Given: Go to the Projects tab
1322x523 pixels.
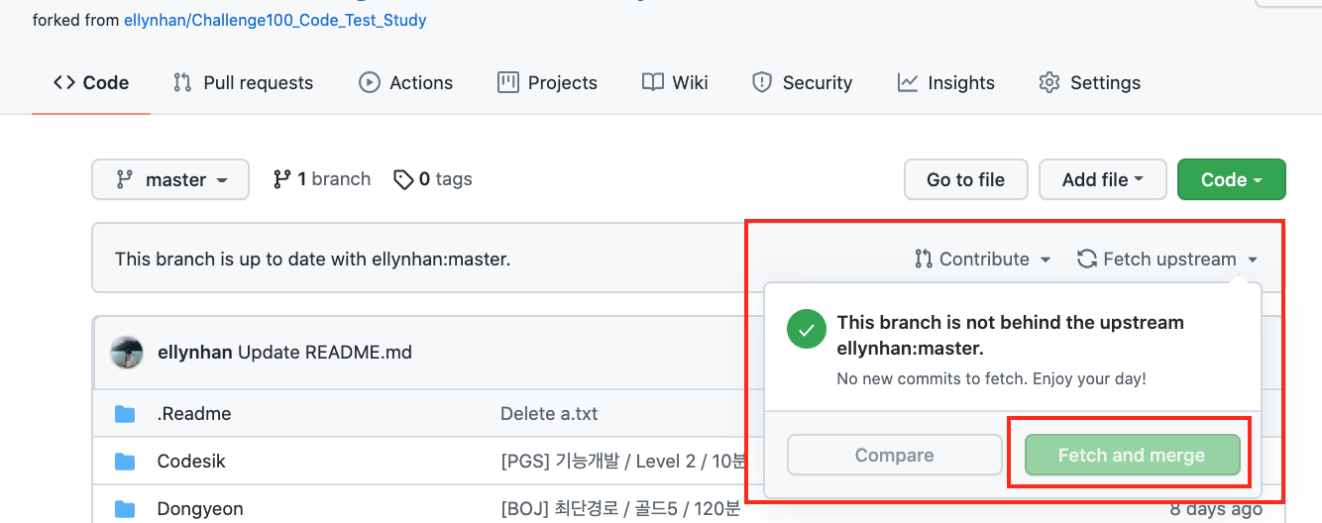Looking at the screenshot, I should tap(548, 83).
